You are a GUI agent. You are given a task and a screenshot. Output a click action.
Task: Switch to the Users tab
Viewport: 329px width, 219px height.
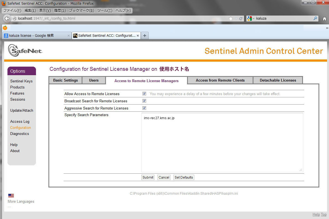point(94,80)
